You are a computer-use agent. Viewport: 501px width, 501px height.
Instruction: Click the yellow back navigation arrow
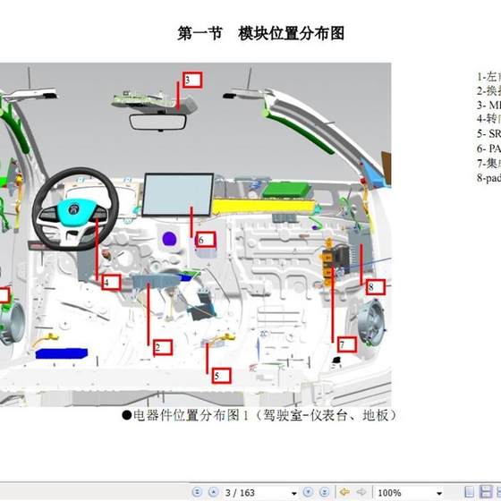[x=344, y=492]
